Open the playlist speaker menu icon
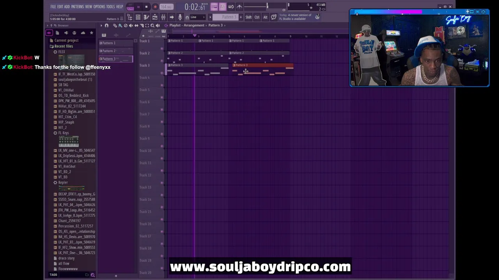 (166, 25)
